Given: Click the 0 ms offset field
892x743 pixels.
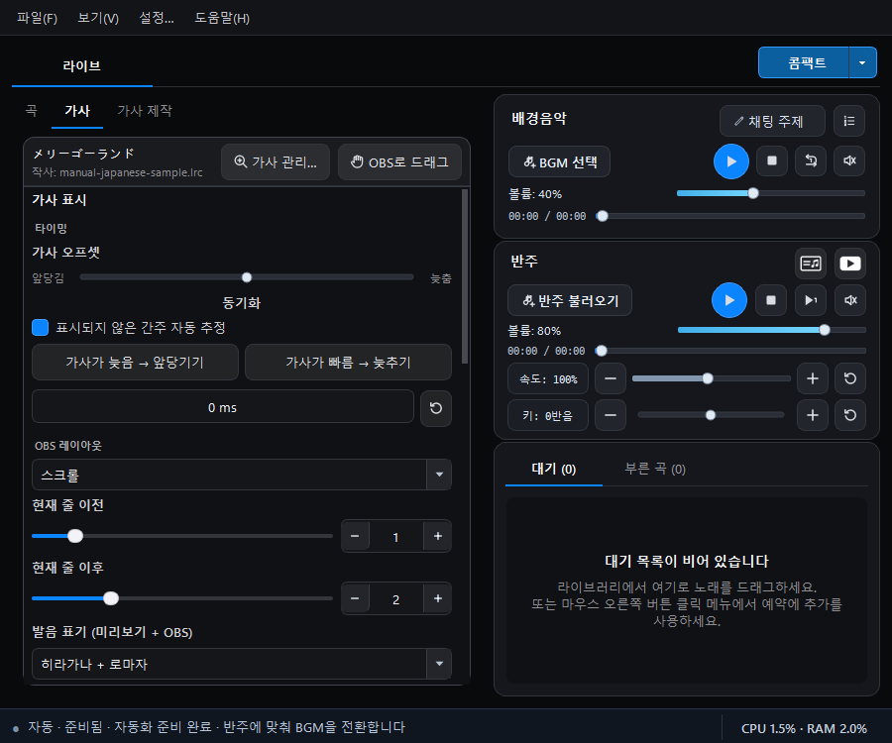Looking at the screenshot, I should tap(222, 407).
